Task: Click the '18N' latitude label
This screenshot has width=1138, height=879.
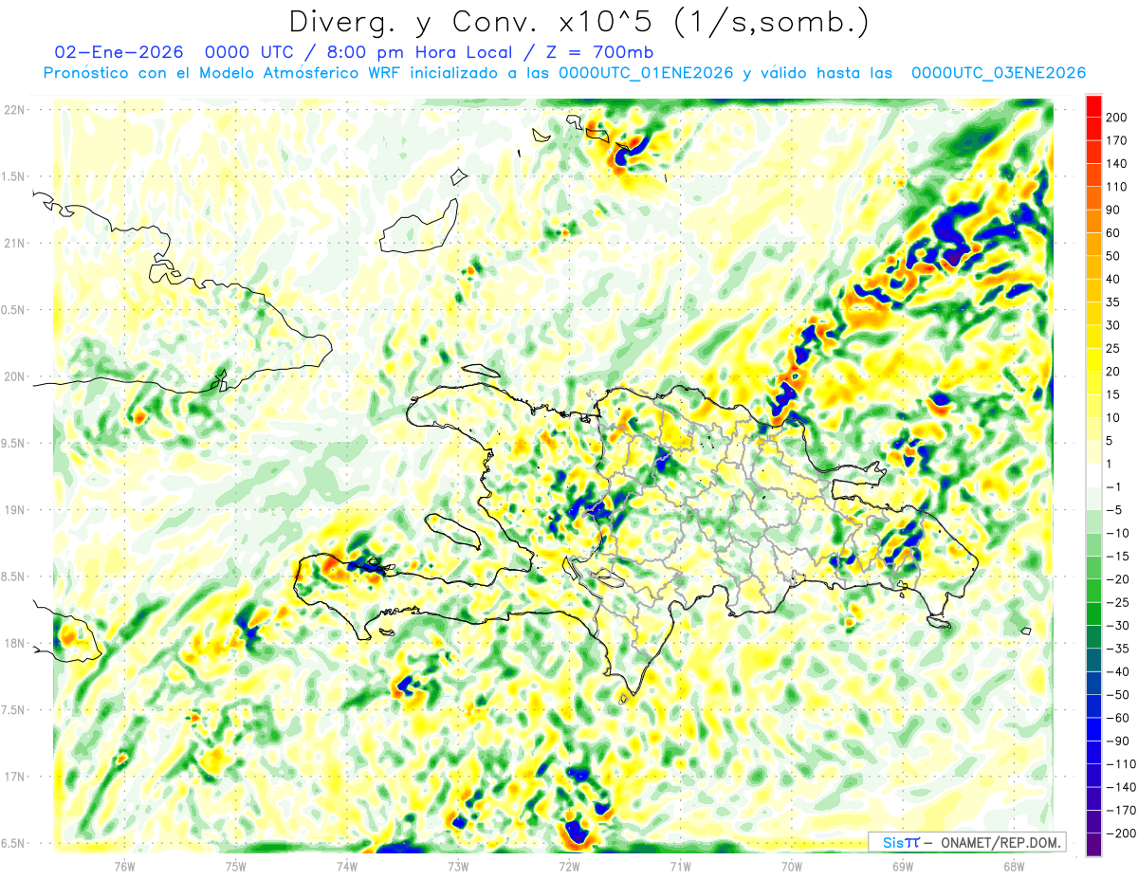Action: (14, 643)
